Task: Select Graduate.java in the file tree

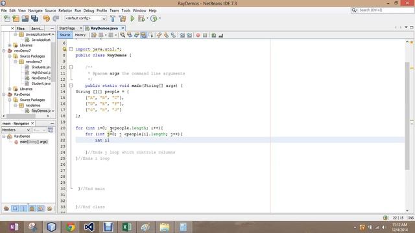Action: coord(41,67)
